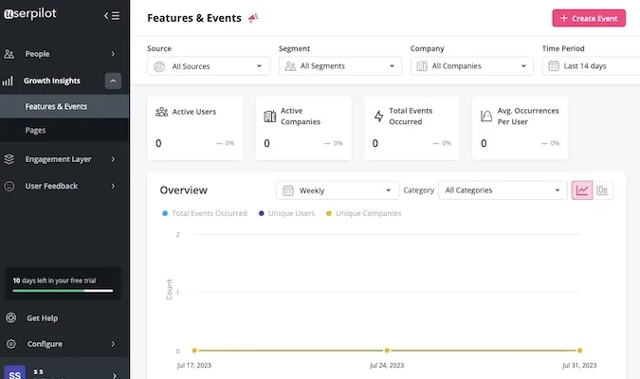Open Features & Events in sidebar
Viewport: 640px width, 379px height.
click(64, 106)
